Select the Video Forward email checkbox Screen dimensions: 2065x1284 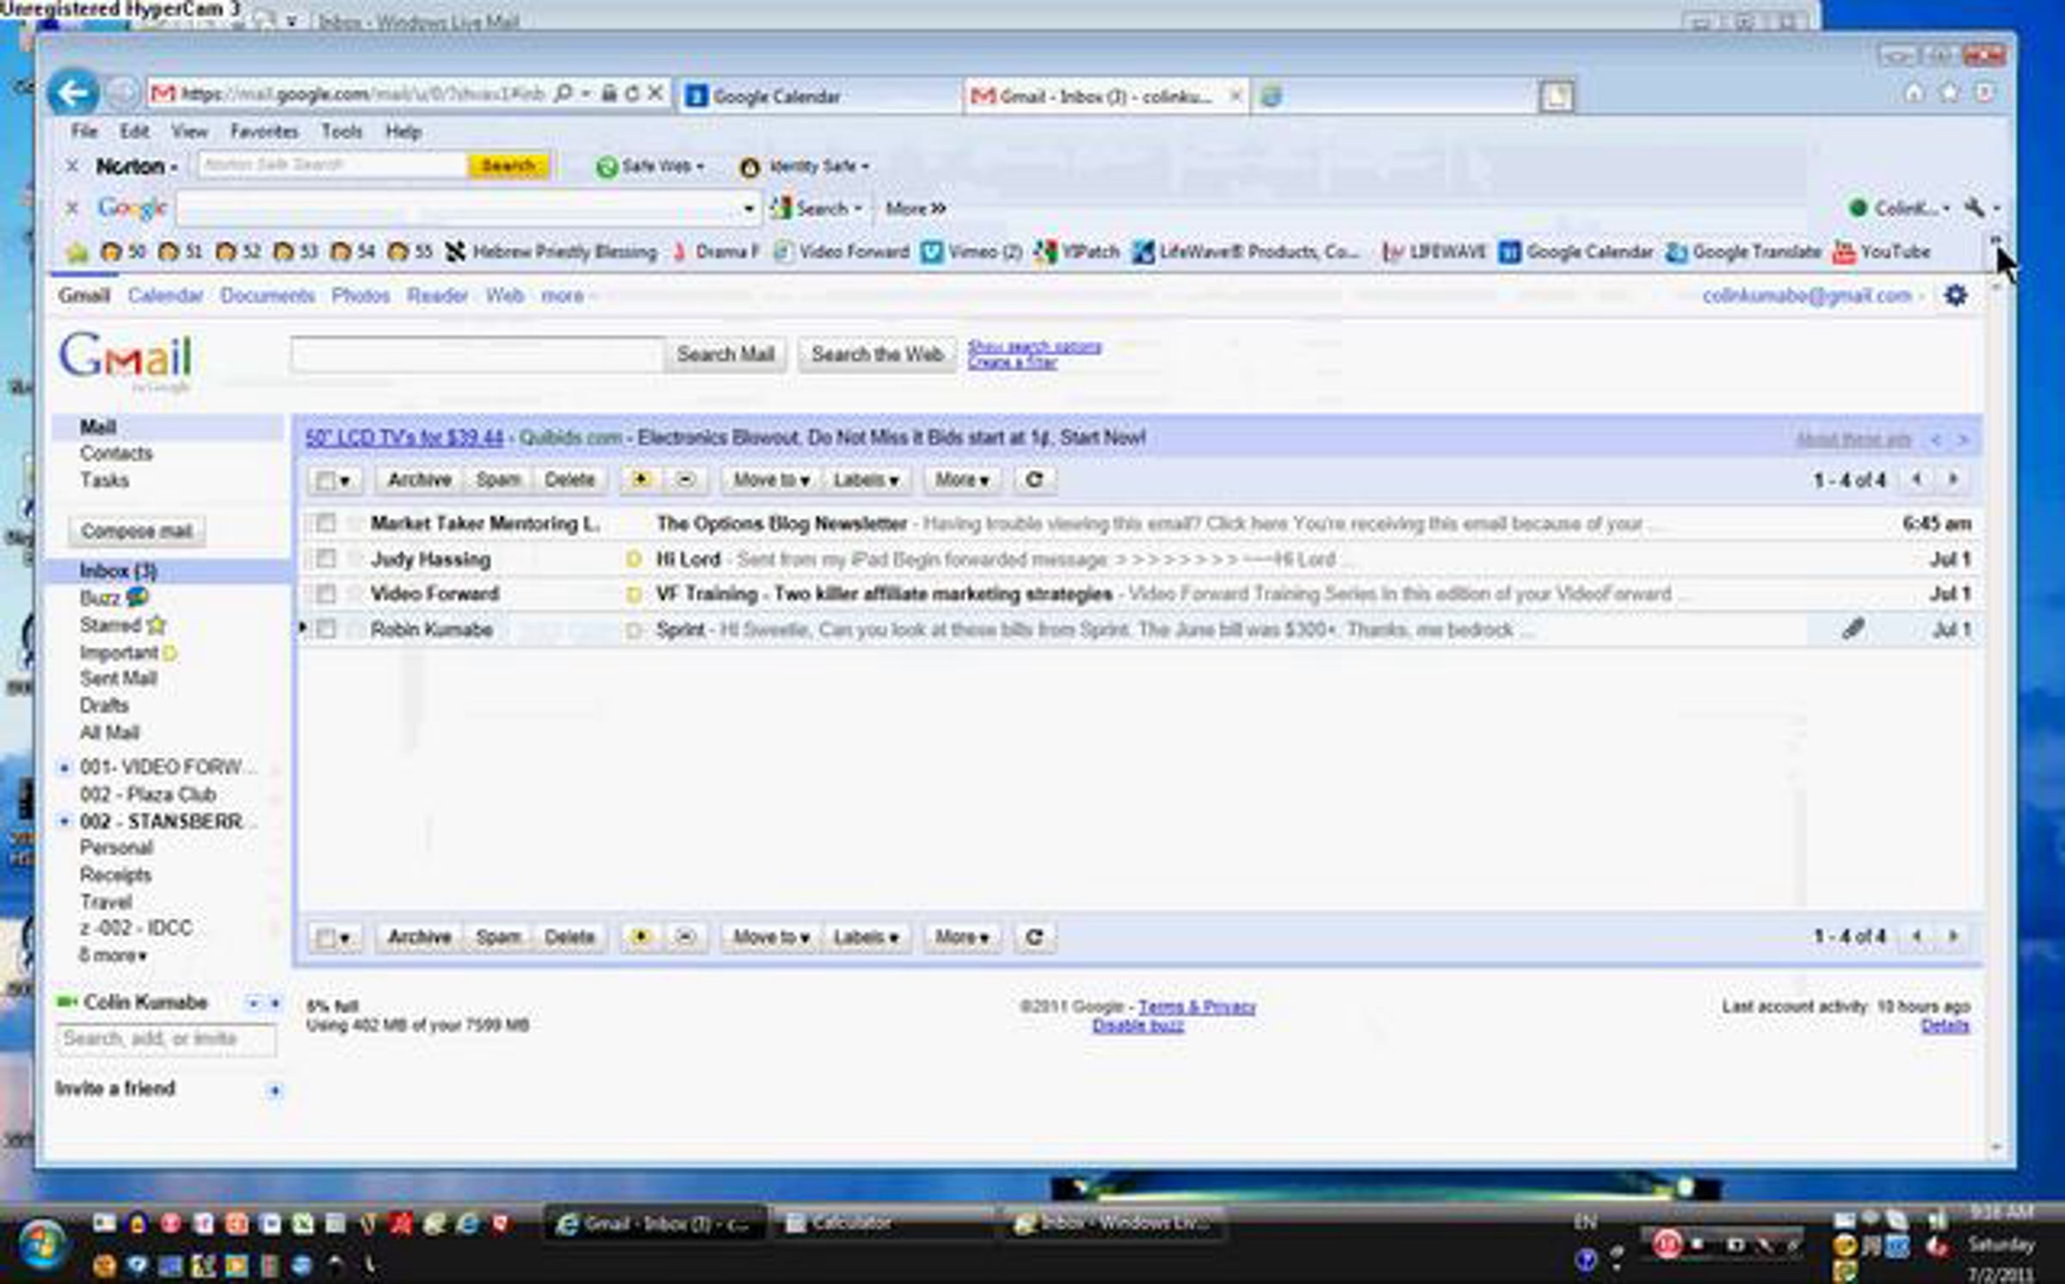click(325, 593)
